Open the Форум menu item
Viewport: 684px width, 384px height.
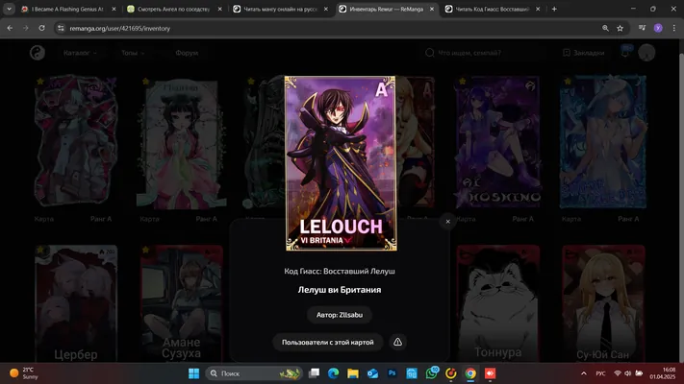tap(187, 53)
